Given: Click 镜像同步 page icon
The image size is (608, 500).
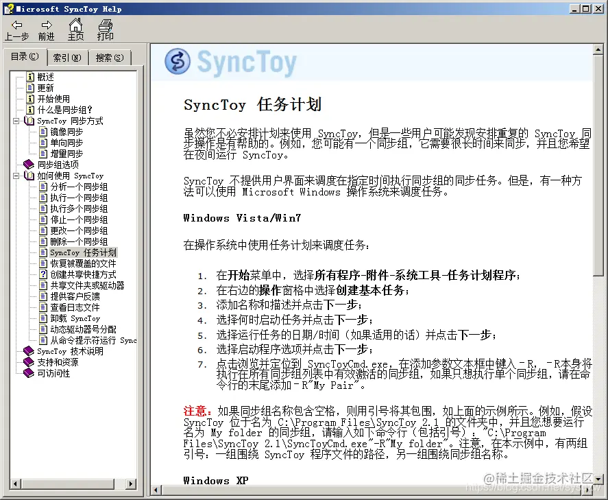Looking at the screenshot, I should (43, 132).
